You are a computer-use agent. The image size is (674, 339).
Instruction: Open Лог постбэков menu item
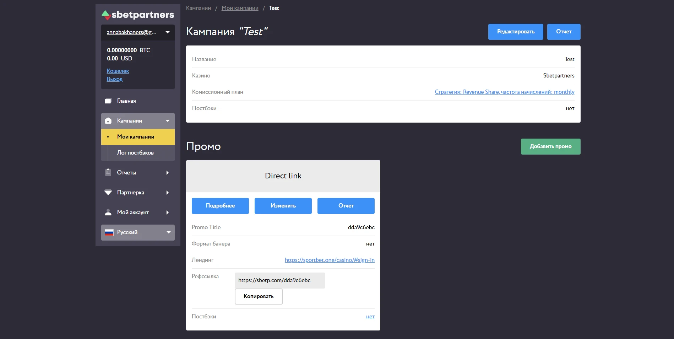point(138,153)
